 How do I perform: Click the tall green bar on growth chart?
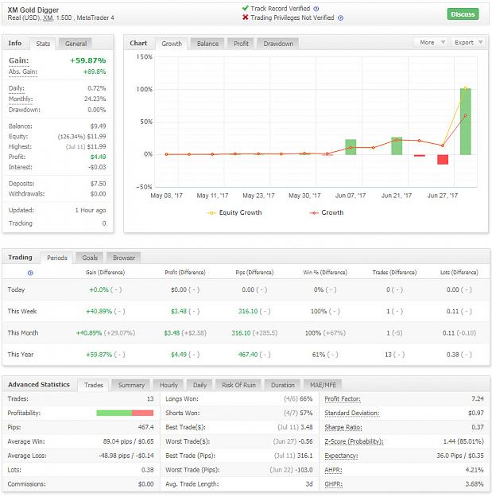466,122
